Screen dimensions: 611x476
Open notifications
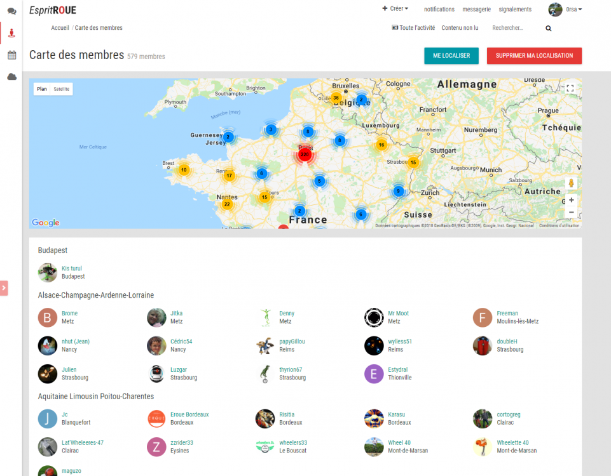(439, 10)
